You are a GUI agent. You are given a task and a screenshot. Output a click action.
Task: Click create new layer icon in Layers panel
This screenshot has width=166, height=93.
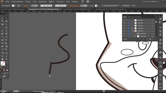[x=150, y=39]
